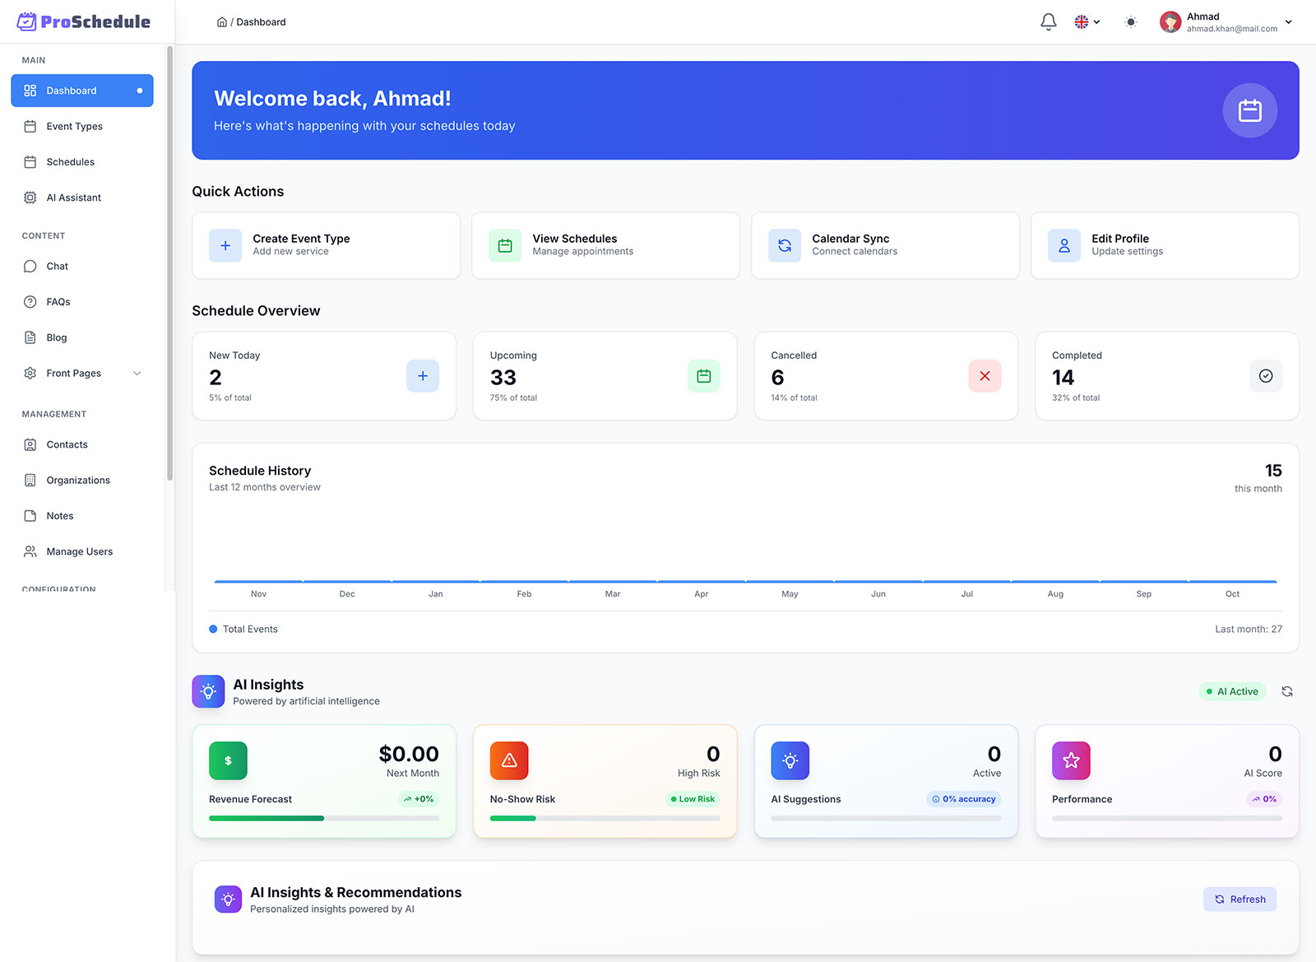Open Dashboard in sidebar
Screen dimensions: 1316x962
click(x=82, y=91)
